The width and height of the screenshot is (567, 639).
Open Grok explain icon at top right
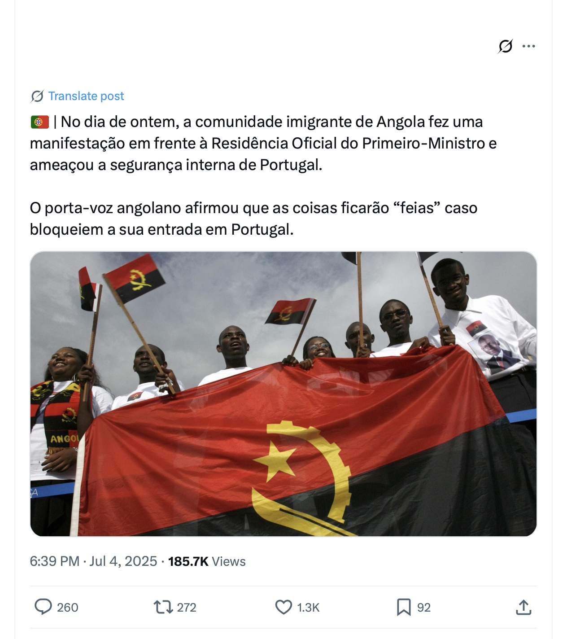point(506,46)
